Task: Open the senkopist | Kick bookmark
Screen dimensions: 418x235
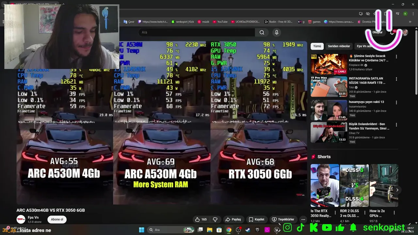Action: [x=183, y=22]
